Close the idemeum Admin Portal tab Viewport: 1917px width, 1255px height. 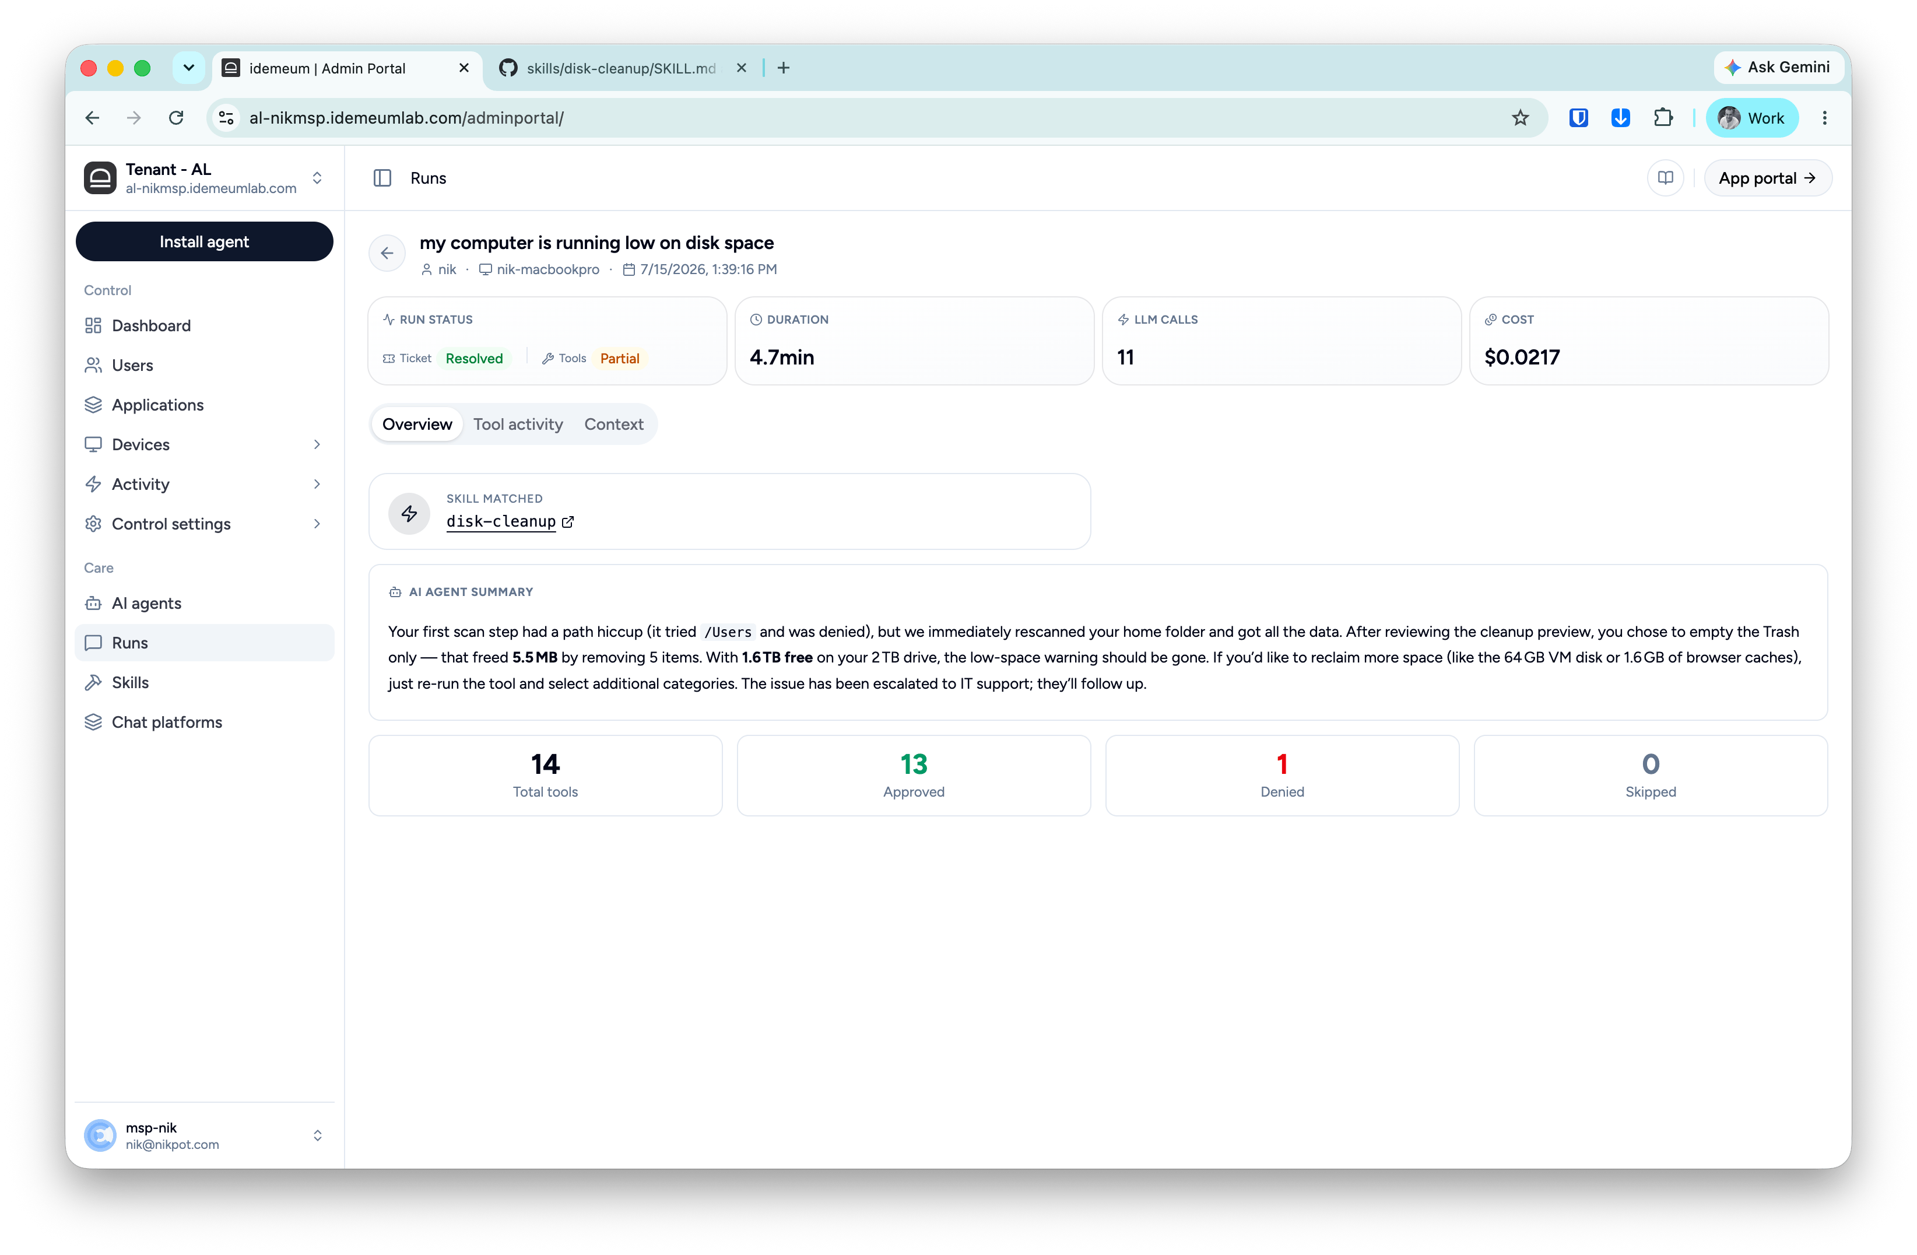pyautogui.click(x=464, y=68)
